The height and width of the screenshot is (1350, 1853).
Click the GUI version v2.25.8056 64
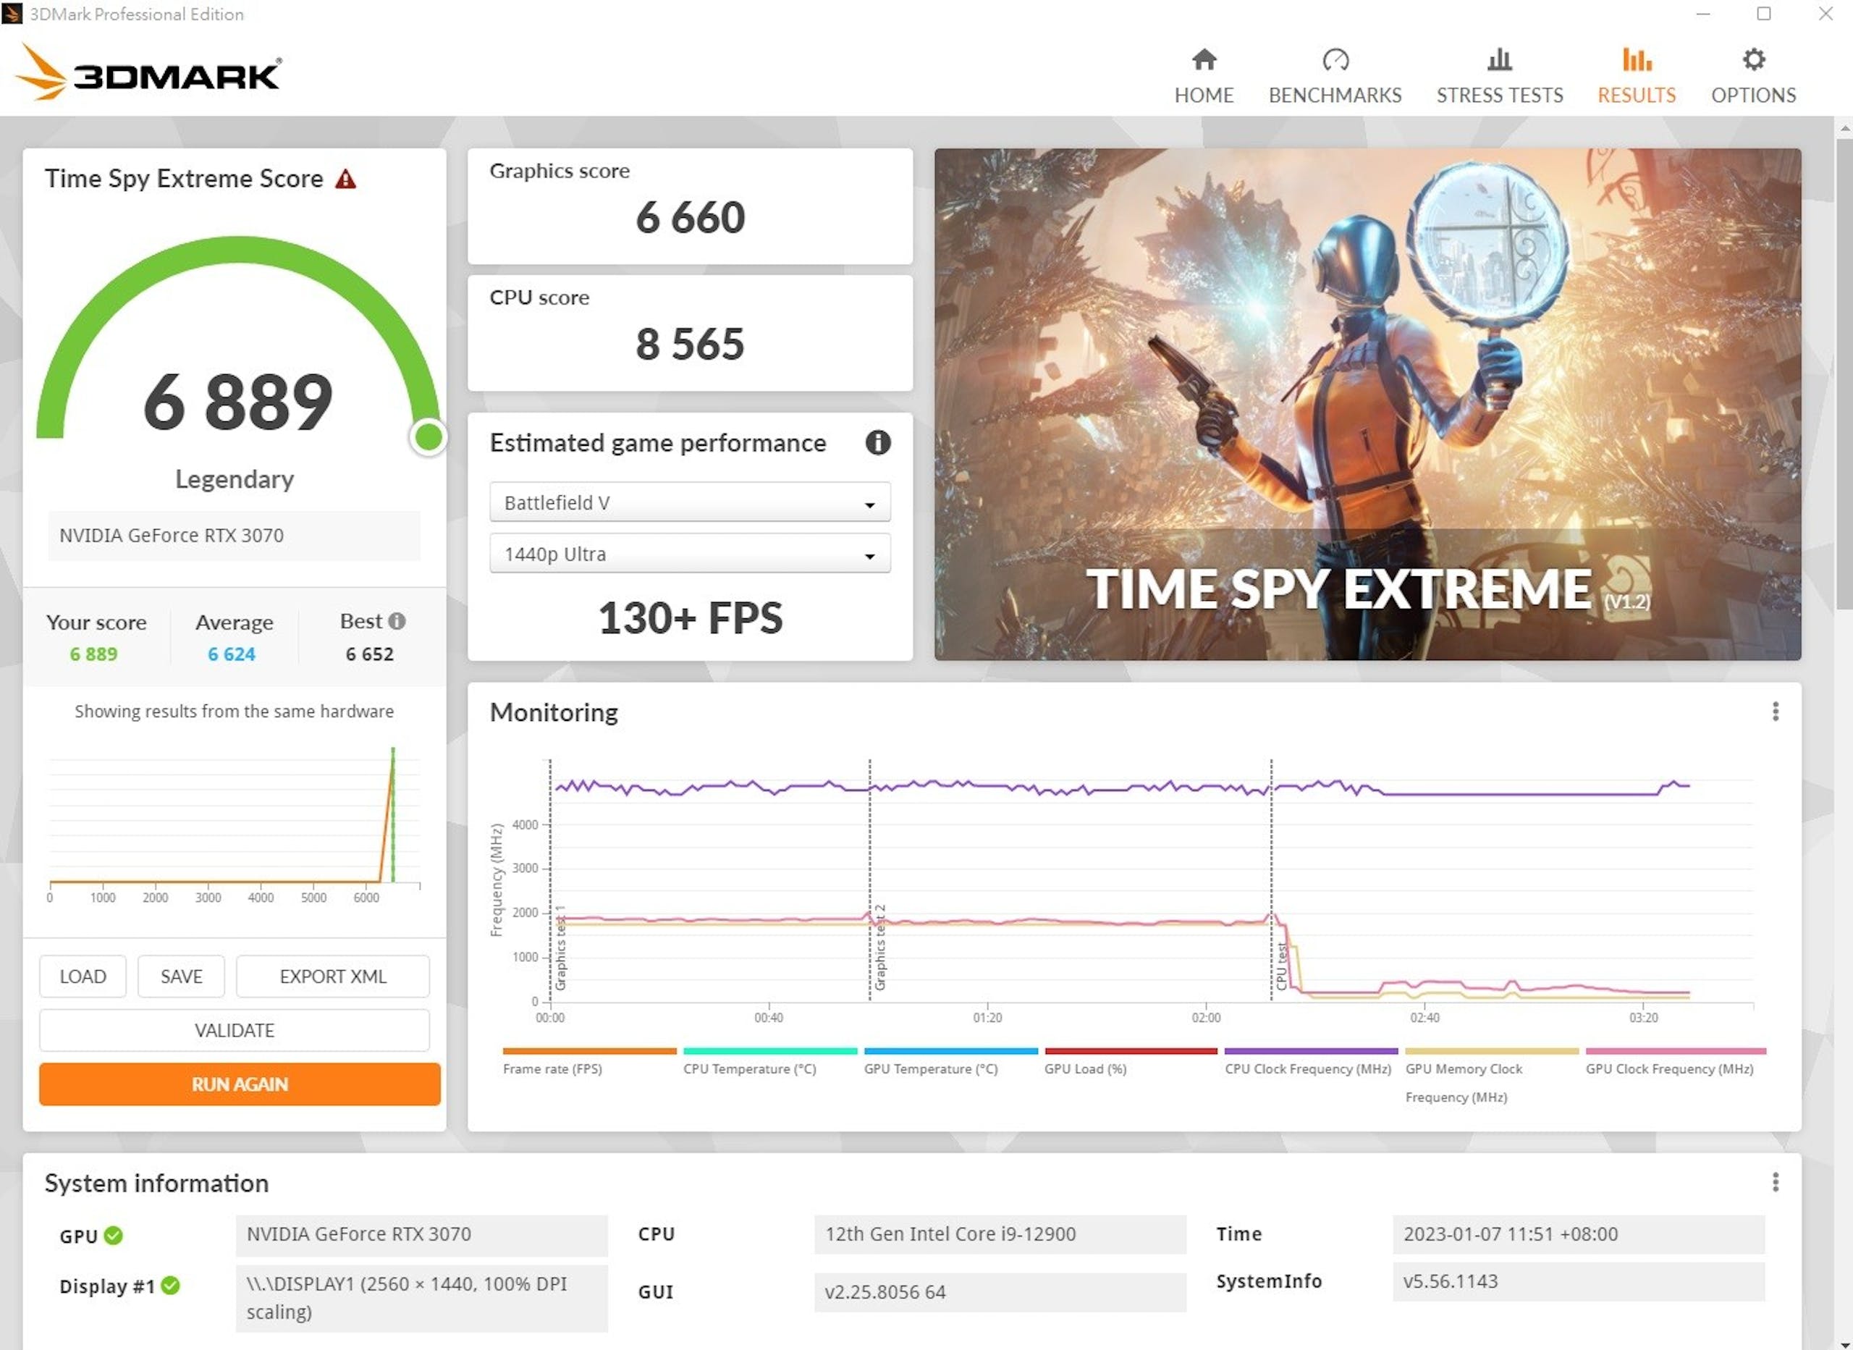coord(1000,1292)
